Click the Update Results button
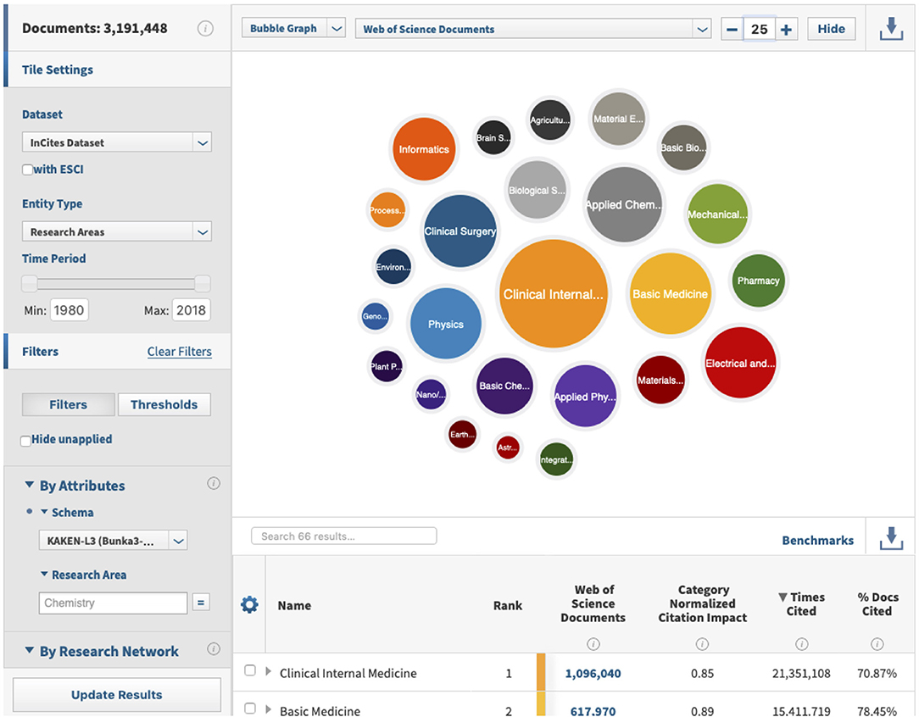The width and height of the screenshot is (919, 717). coord(117,695)
